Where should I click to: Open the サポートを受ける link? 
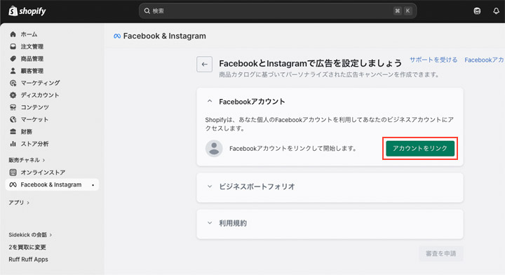coord(433,60)
